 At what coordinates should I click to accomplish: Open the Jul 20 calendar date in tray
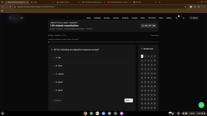192,113
